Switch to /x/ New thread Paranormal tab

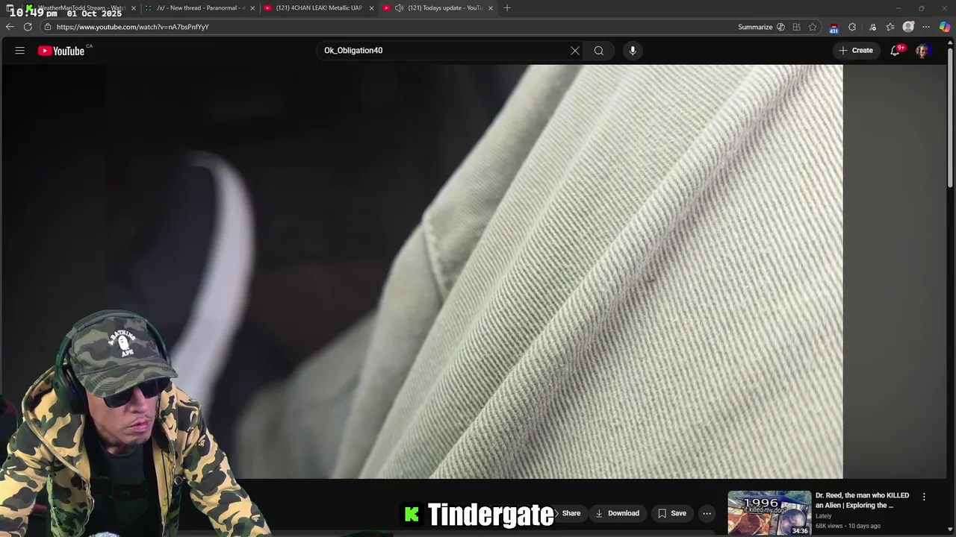point(200,8)
